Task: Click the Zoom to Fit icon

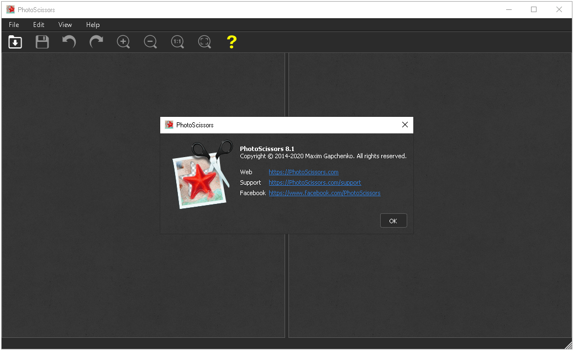Action: pos(204,42)
